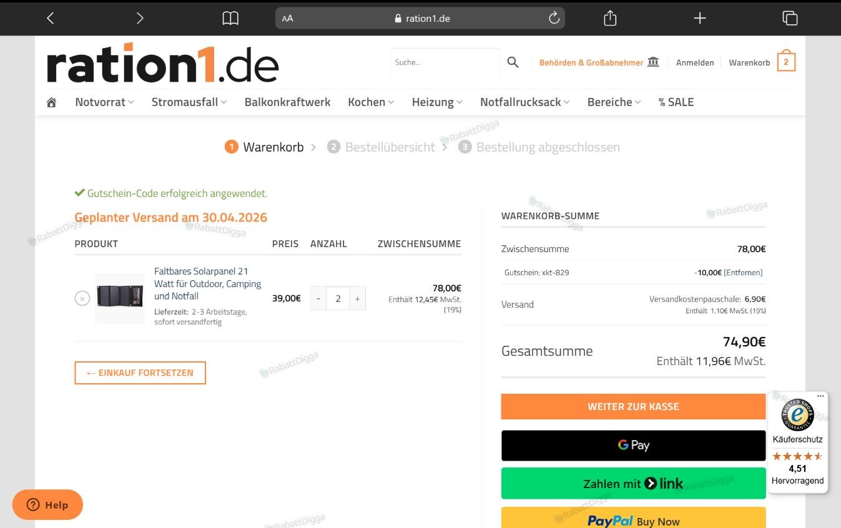Open Behörden & Großabnehmer link

599,62
